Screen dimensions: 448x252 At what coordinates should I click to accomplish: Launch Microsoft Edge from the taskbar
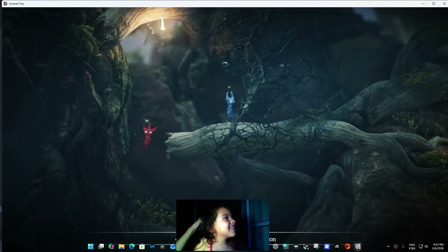(x=132, y=246)
